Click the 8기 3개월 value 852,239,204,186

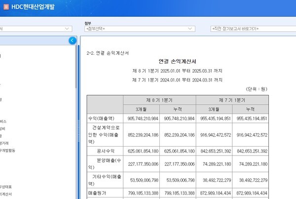[x=143, y=135]
